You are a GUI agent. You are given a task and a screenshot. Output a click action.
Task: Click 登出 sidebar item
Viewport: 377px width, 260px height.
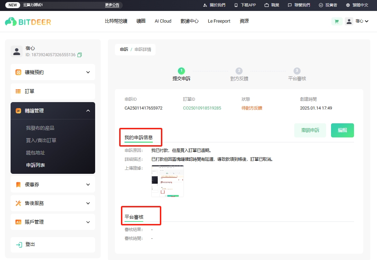(53, 245)
